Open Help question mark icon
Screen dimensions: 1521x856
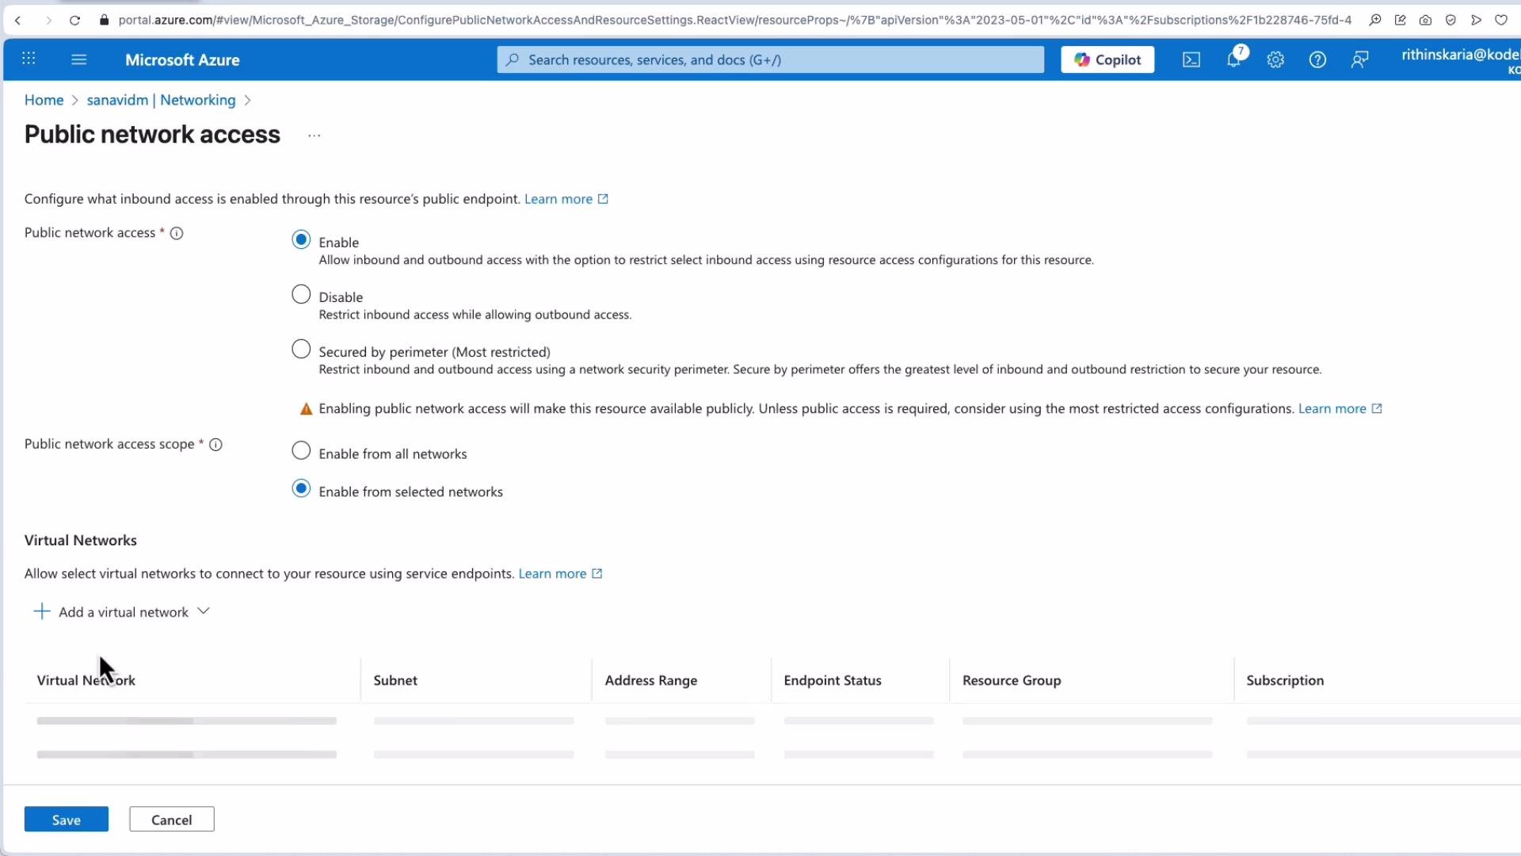tap(1317, 59)
